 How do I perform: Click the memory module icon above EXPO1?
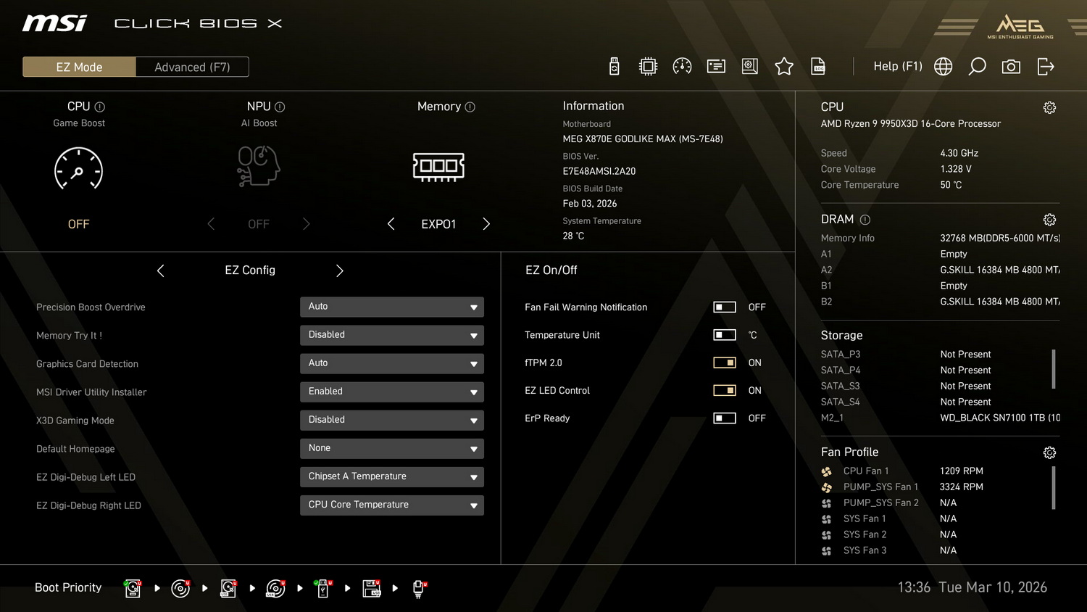click(x=438, y=167)
